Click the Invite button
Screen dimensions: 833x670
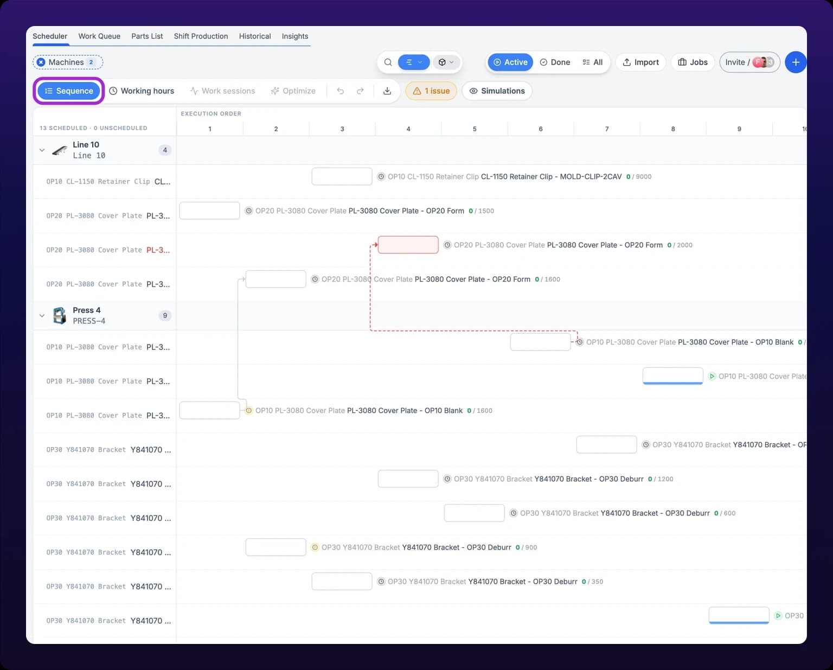click(x=749, y=62)
